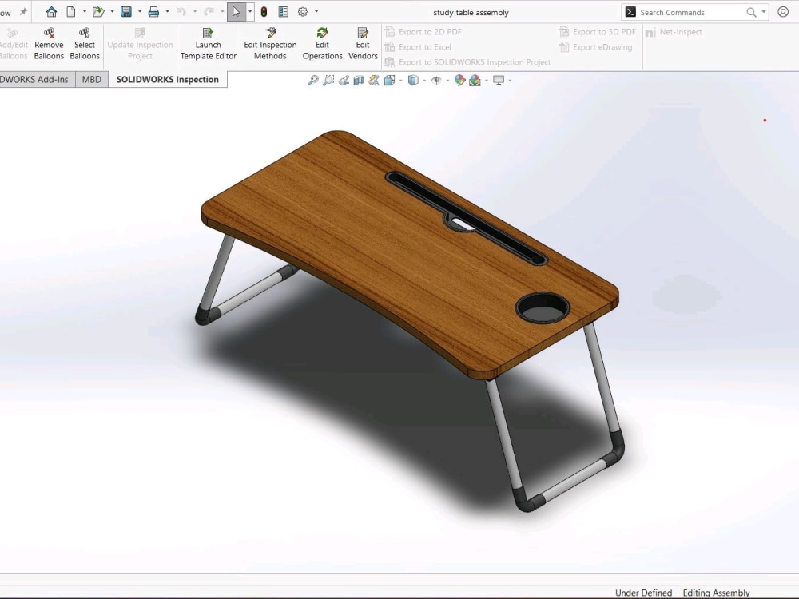Click the Print icon
Image resolution: width=799 pixels, height=599 pixels.
153,11
